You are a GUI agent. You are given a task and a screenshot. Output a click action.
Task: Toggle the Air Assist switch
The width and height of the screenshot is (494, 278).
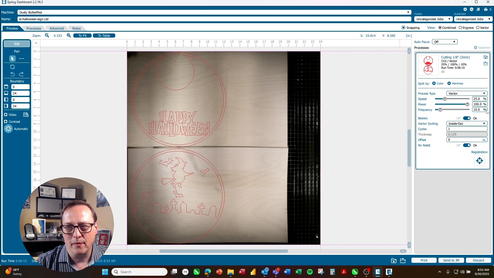point(467,145)
